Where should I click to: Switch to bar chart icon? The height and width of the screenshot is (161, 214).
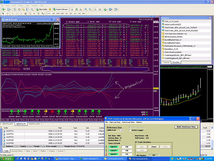coord(72,9)
